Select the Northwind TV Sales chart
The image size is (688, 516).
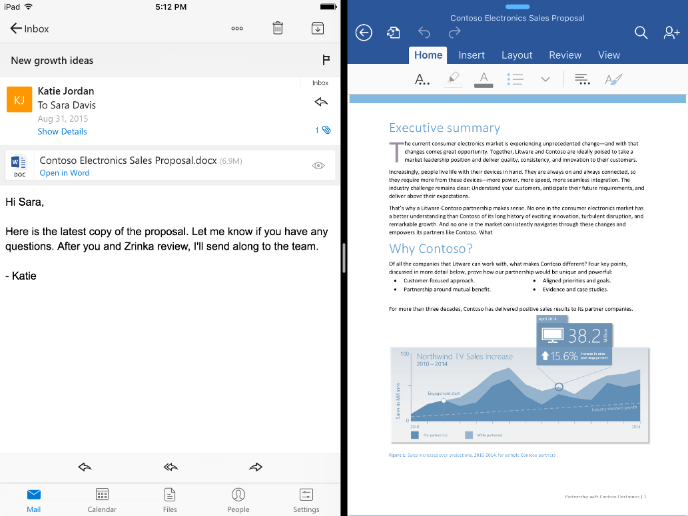[519, 395]
